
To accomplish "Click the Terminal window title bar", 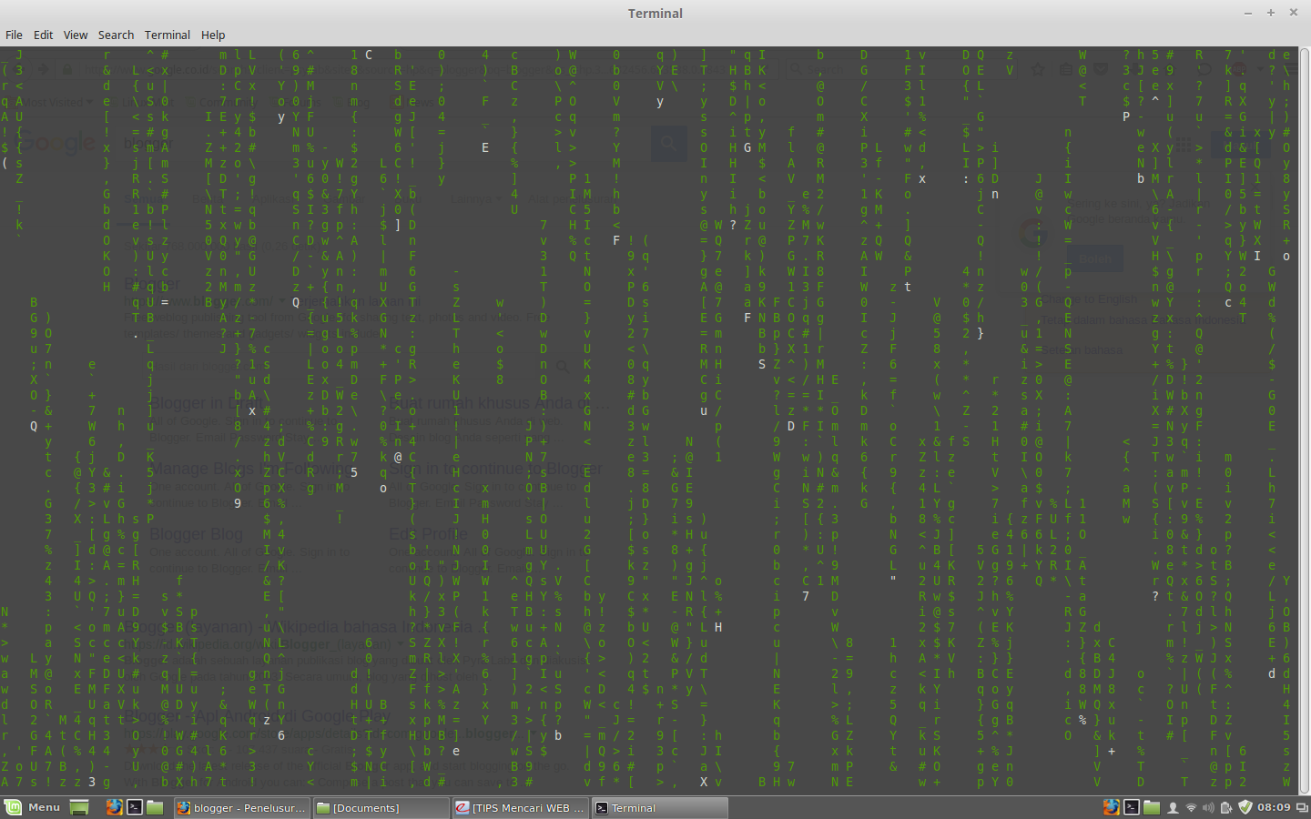I will coord(655,13).
